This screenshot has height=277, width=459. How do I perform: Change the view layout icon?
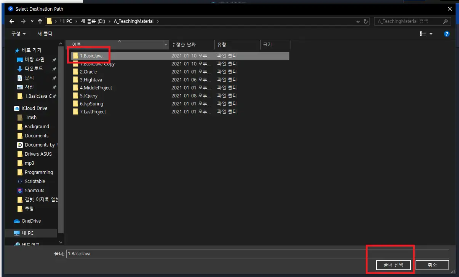click(x=423, y=34)
